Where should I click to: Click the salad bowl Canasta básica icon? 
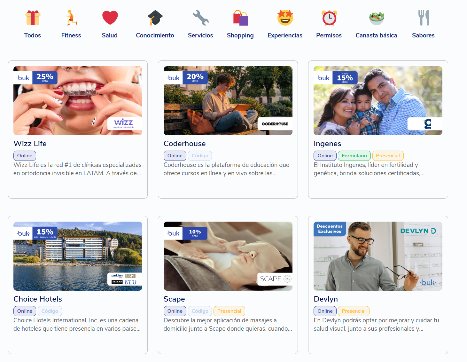point(377,18)
